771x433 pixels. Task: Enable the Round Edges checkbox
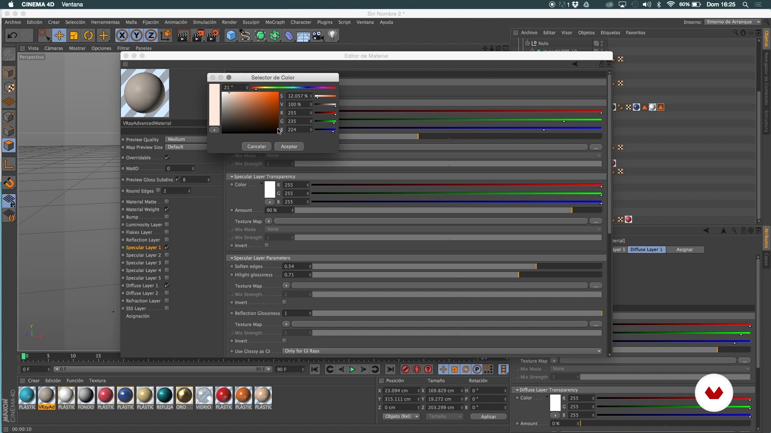pos(158,190)
